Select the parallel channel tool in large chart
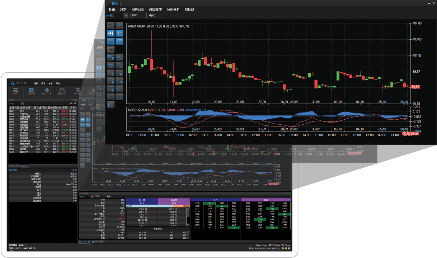This screenshot has height=258, width=437. 119,81
